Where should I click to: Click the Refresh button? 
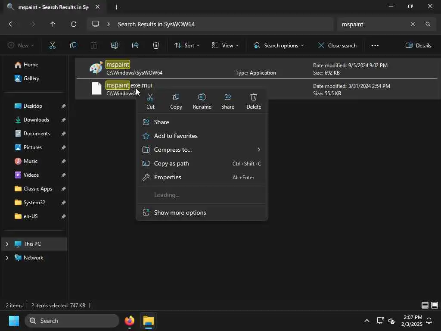(x=74, y=24)
